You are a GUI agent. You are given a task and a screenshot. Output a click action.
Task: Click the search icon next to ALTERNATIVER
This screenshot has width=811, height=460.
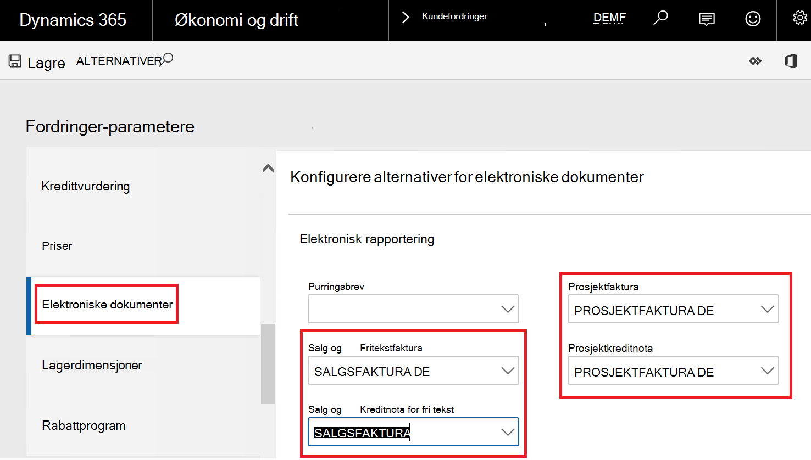(166, 59)
